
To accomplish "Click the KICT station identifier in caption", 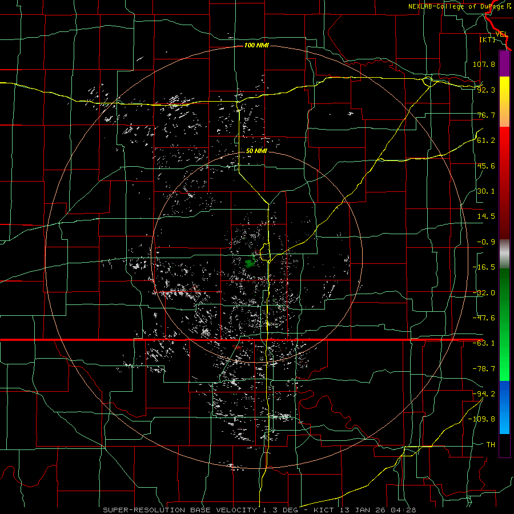I will pos(324,510).
